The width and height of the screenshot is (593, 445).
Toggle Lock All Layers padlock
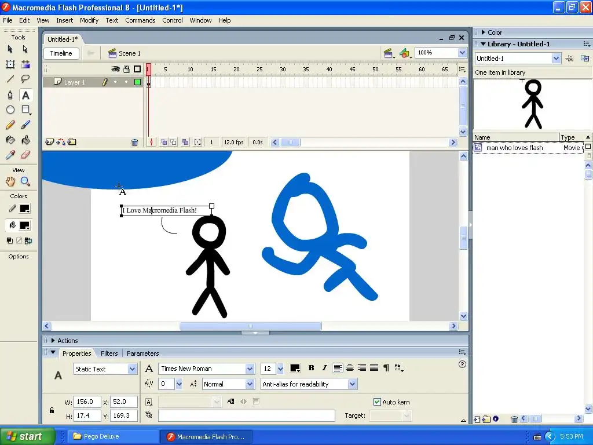click(126, 69)
